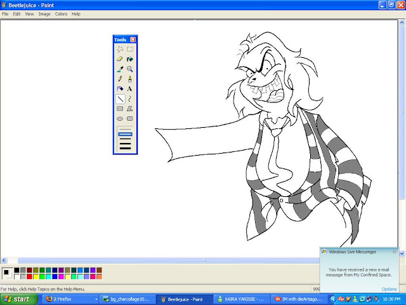
Task: Select the Curve tool
Action: click(129, 99)
